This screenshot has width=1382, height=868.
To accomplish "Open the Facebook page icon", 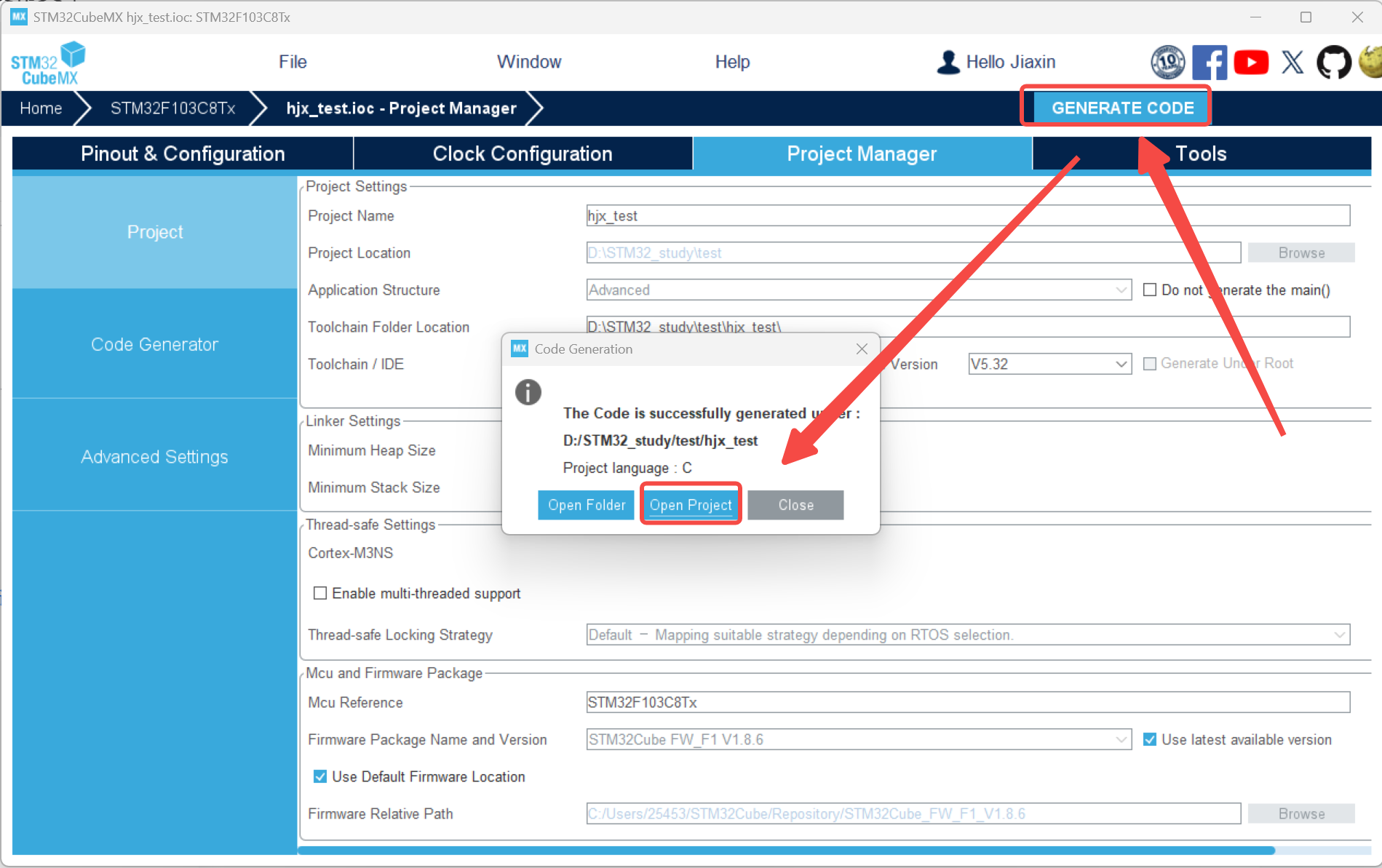I will pos(1210,63).
